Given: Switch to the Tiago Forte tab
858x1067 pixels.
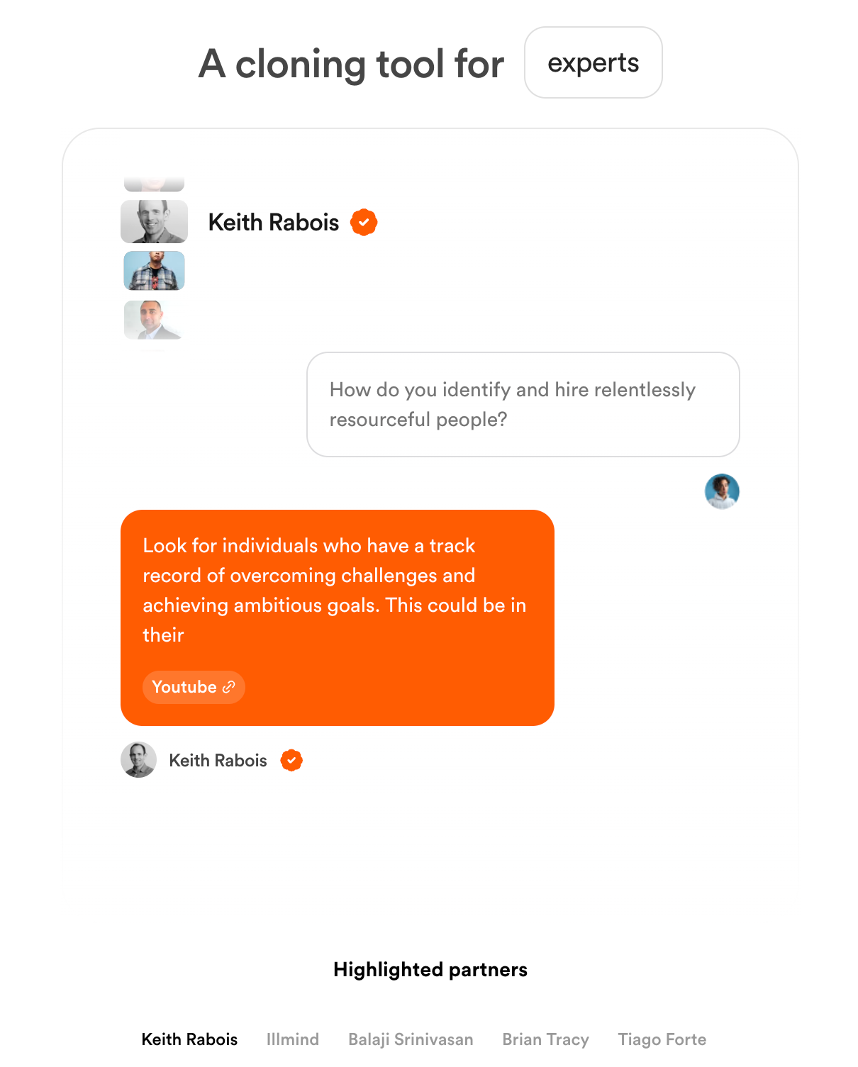Looking at the screenshot, I should tap(662, 1039).
